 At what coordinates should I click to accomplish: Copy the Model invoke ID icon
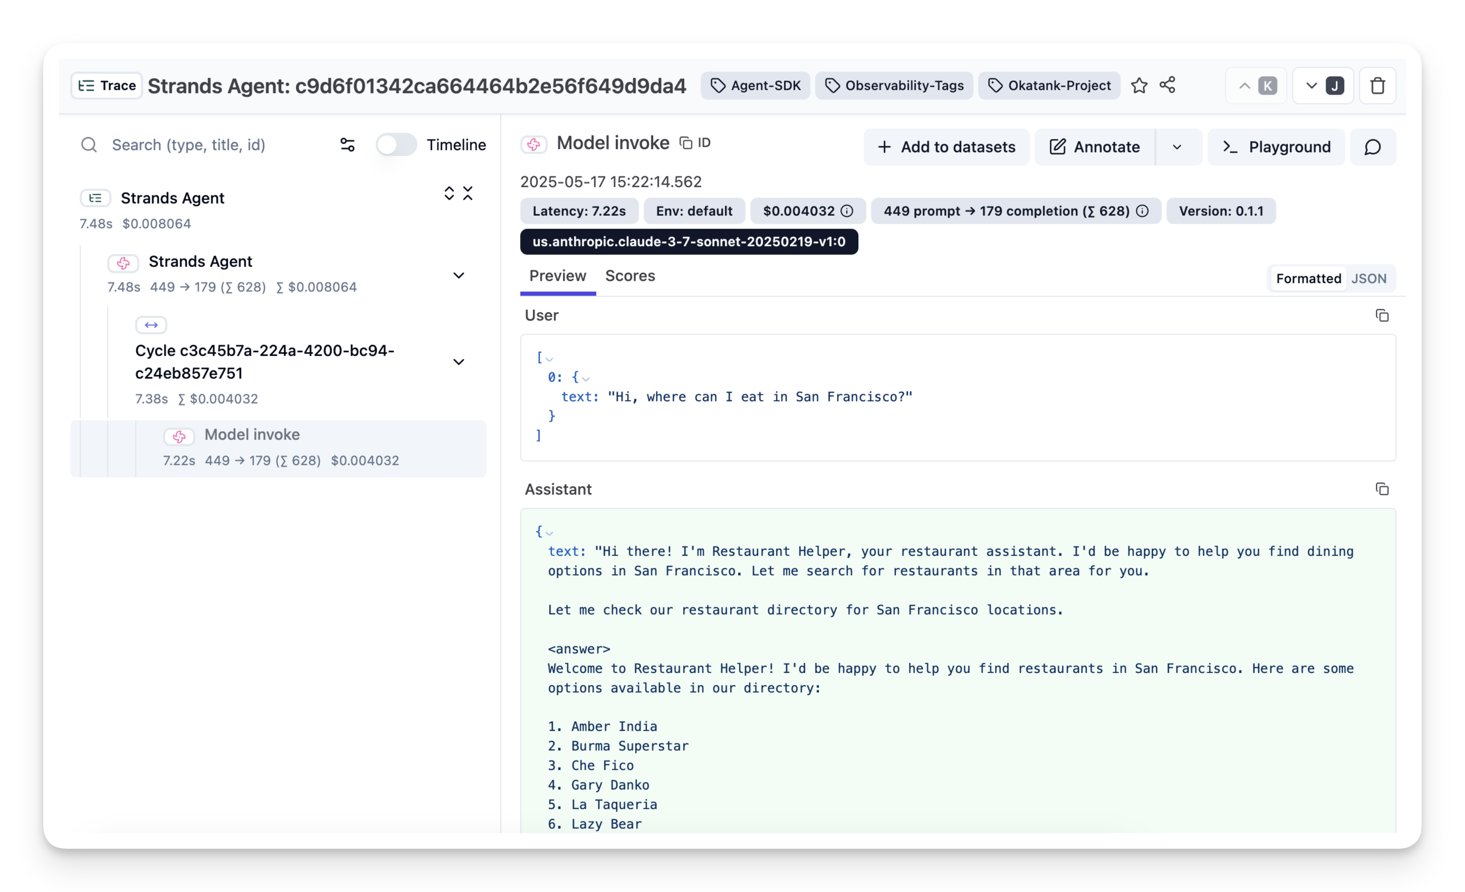point(686,143)
